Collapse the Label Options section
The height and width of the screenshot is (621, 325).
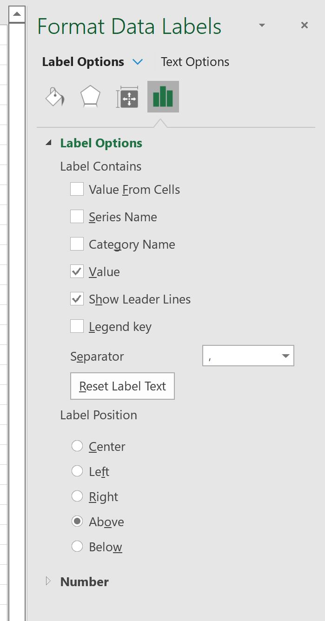pos(48,143)
